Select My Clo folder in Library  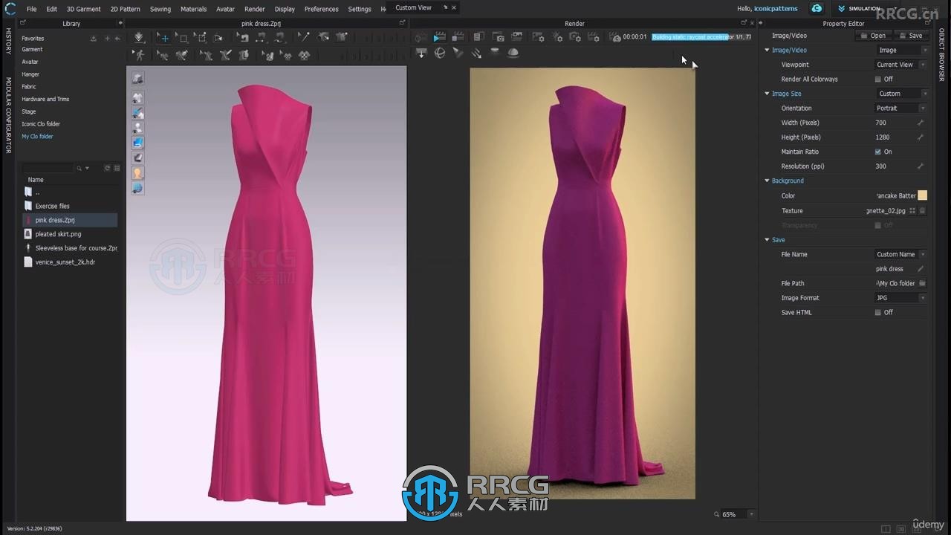pyautogui.click(x=37, y=137)
